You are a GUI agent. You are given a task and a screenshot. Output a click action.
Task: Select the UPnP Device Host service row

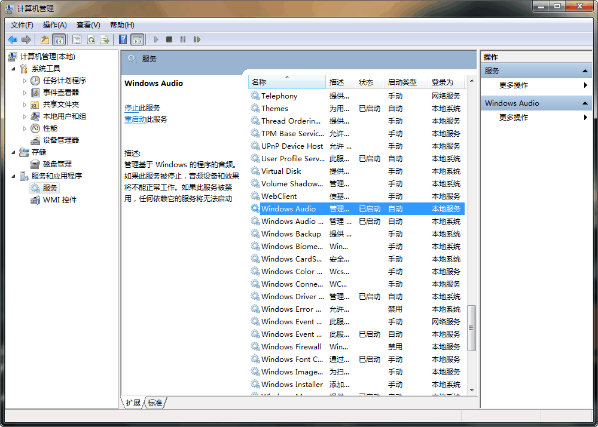click(356, 146)
